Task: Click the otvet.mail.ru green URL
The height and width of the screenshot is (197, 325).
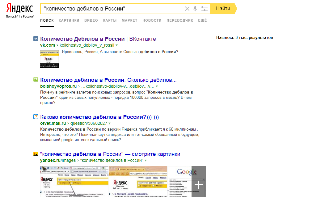Action: [x=53, y=123]
